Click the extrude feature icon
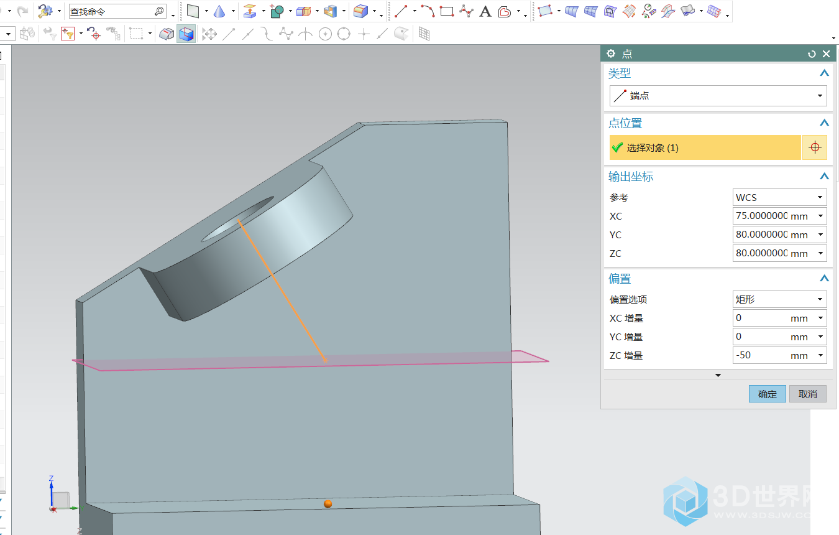 pos(249,11)
